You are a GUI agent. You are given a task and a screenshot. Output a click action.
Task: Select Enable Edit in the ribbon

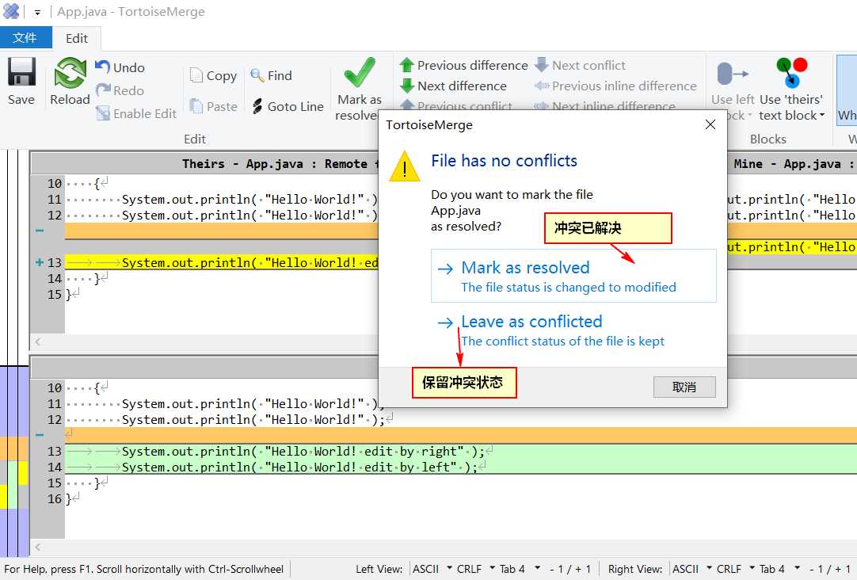pyautogui.click(x=136, y=113)
